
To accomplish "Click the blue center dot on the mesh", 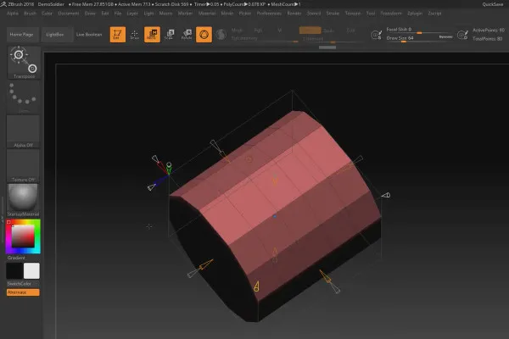I will (275, 216).
